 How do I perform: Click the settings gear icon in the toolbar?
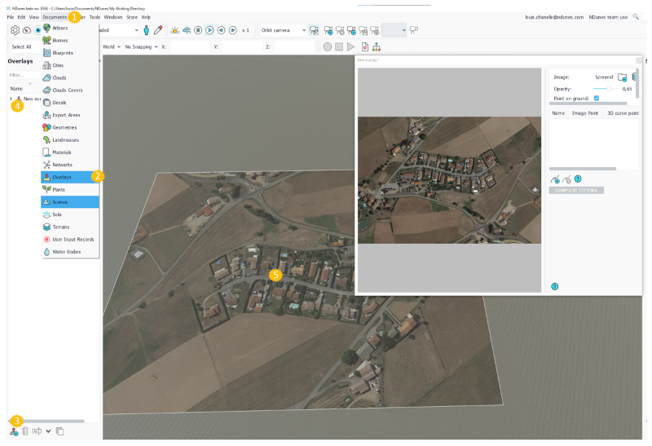[x=15, y=30]
